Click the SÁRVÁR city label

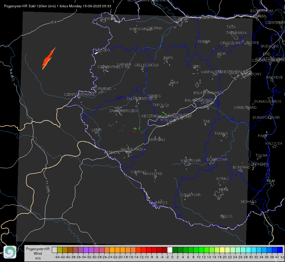point(124,65)
